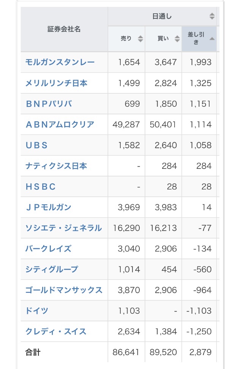Open ドイツ broker link

coord(36,311)
